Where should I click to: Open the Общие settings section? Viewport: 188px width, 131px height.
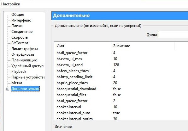(x=18, y=15)
